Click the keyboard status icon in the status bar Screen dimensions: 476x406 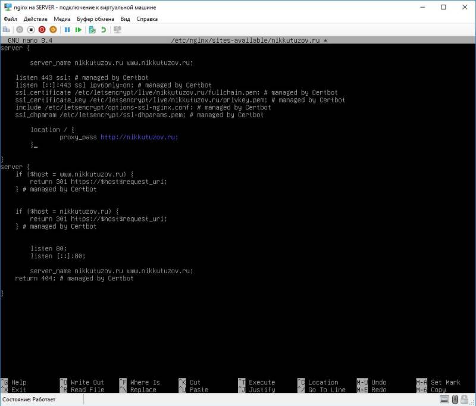click(x=444, y=399)
